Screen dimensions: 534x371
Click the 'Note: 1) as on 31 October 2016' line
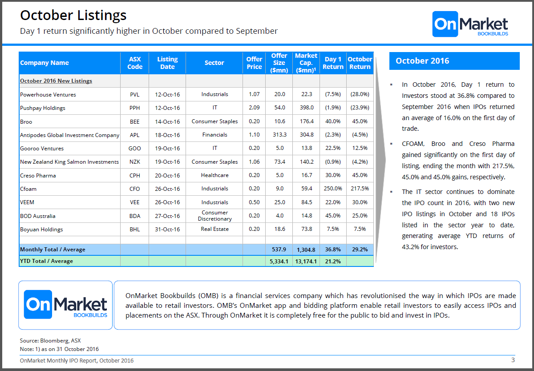59,349
